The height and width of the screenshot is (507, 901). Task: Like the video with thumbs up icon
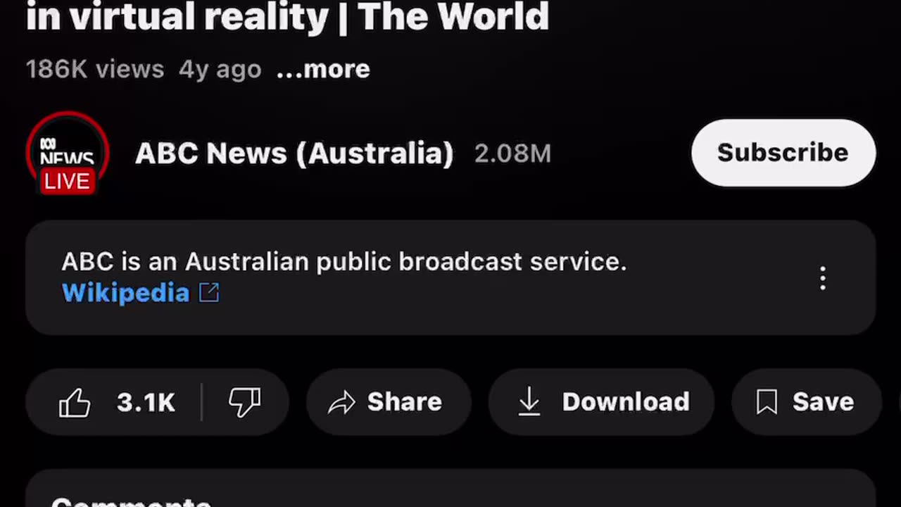pyautogui.click(x=75, y=403)
